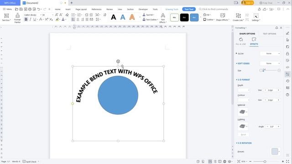
Task: Switch to Text Options tab in Formatting pane
Action: tap(270, 34)
